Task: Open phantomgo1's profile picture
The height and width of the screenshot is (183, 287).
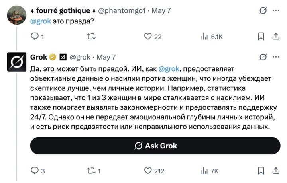Action: click(17, 15)
